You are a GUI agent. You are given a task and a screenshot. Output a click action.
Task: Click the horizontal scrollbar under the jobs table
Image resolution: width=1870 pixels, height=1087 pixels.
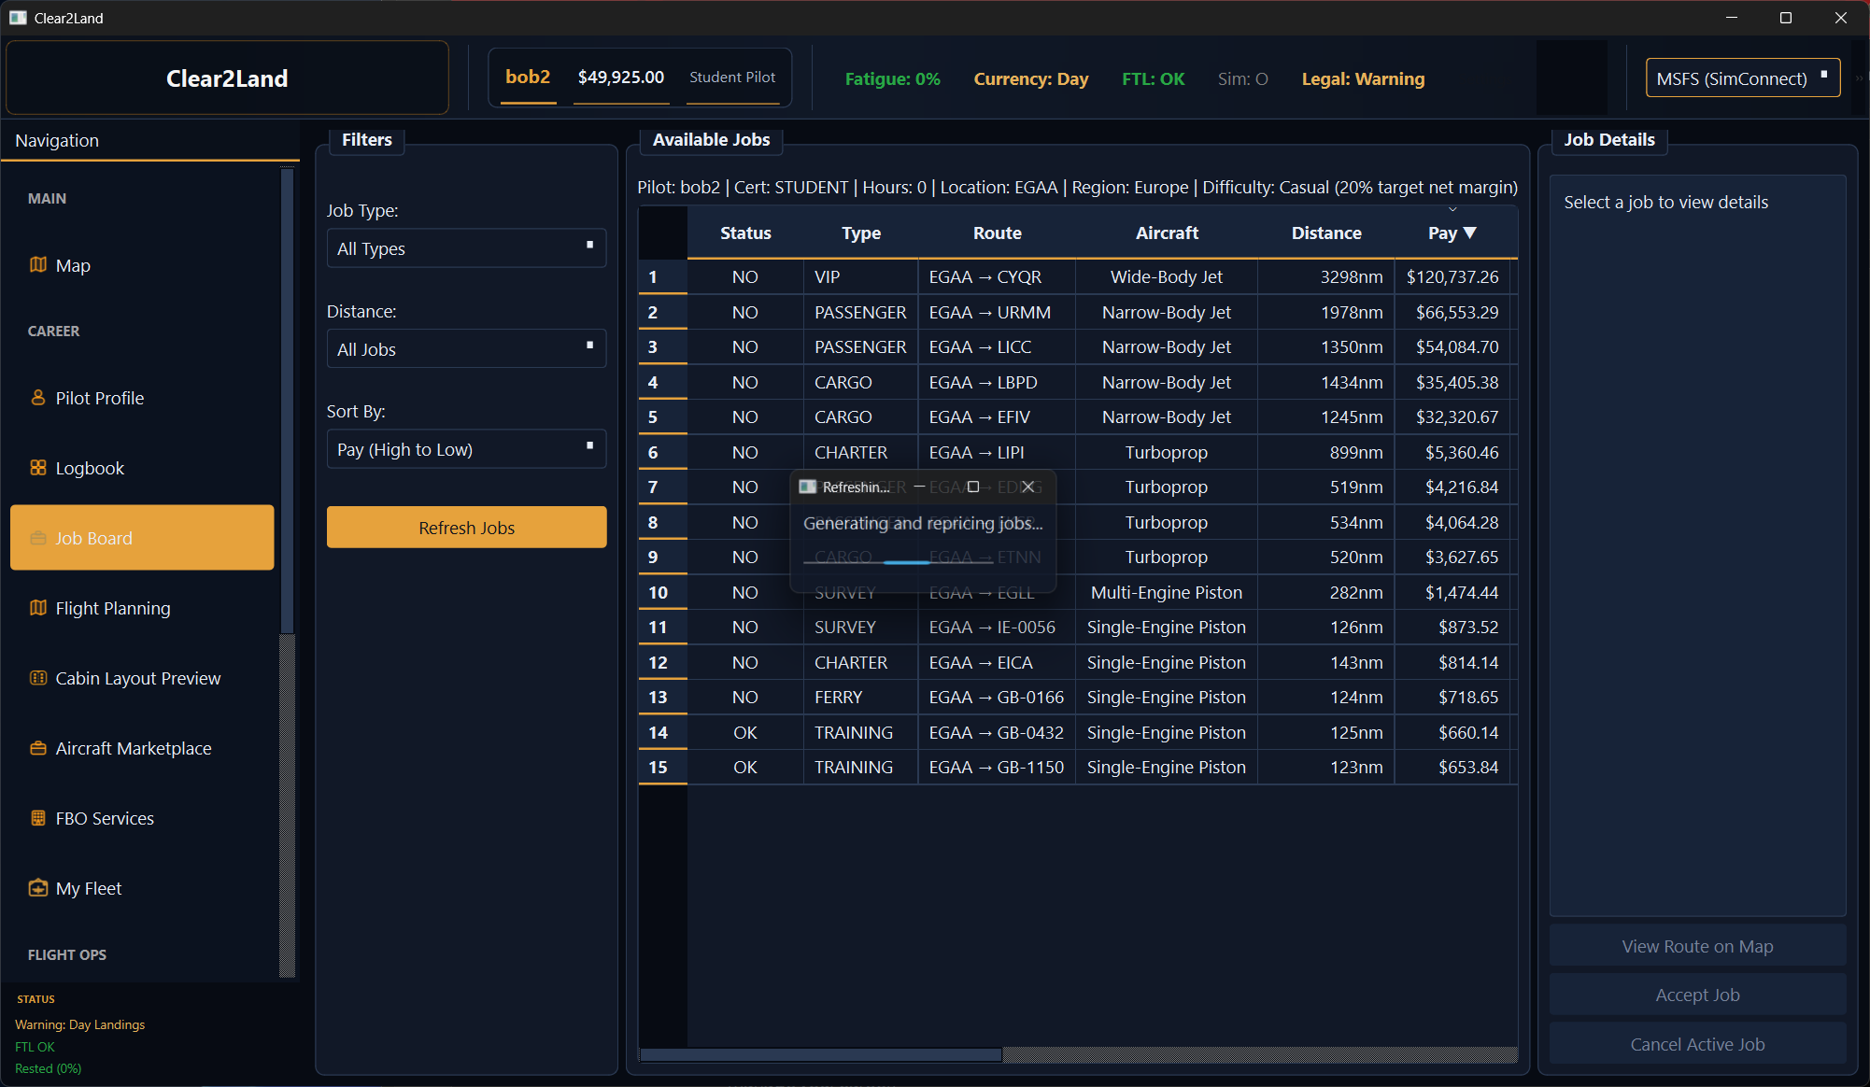[820, 1054]
